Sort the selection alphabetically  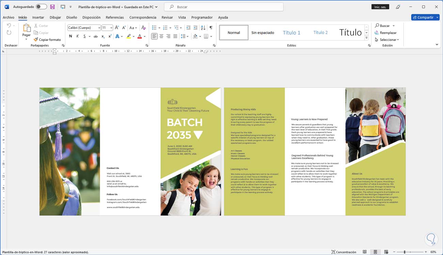click(203, 28)
